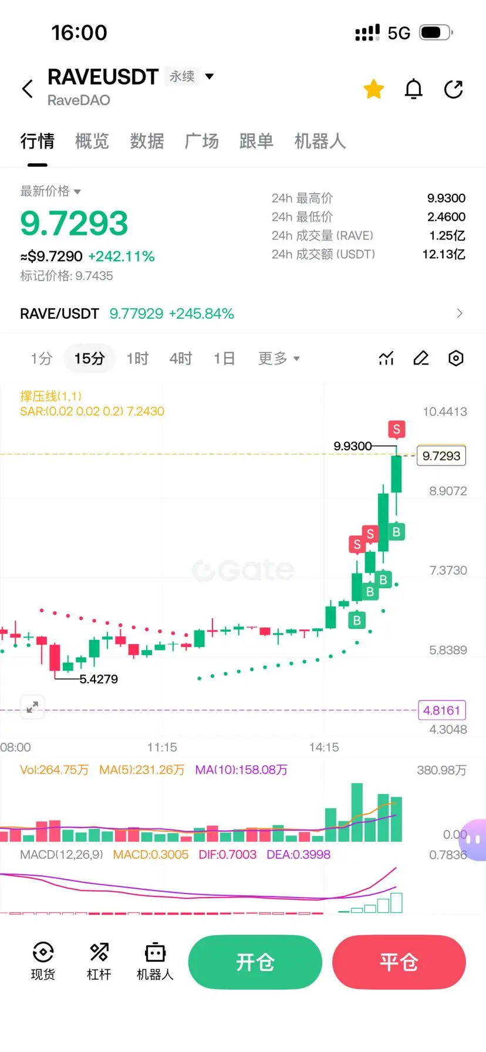Image resolution: width=486 pixels, height=1052 pixels.
Task: Tap the back arrow icon
Action: point(27,89)
